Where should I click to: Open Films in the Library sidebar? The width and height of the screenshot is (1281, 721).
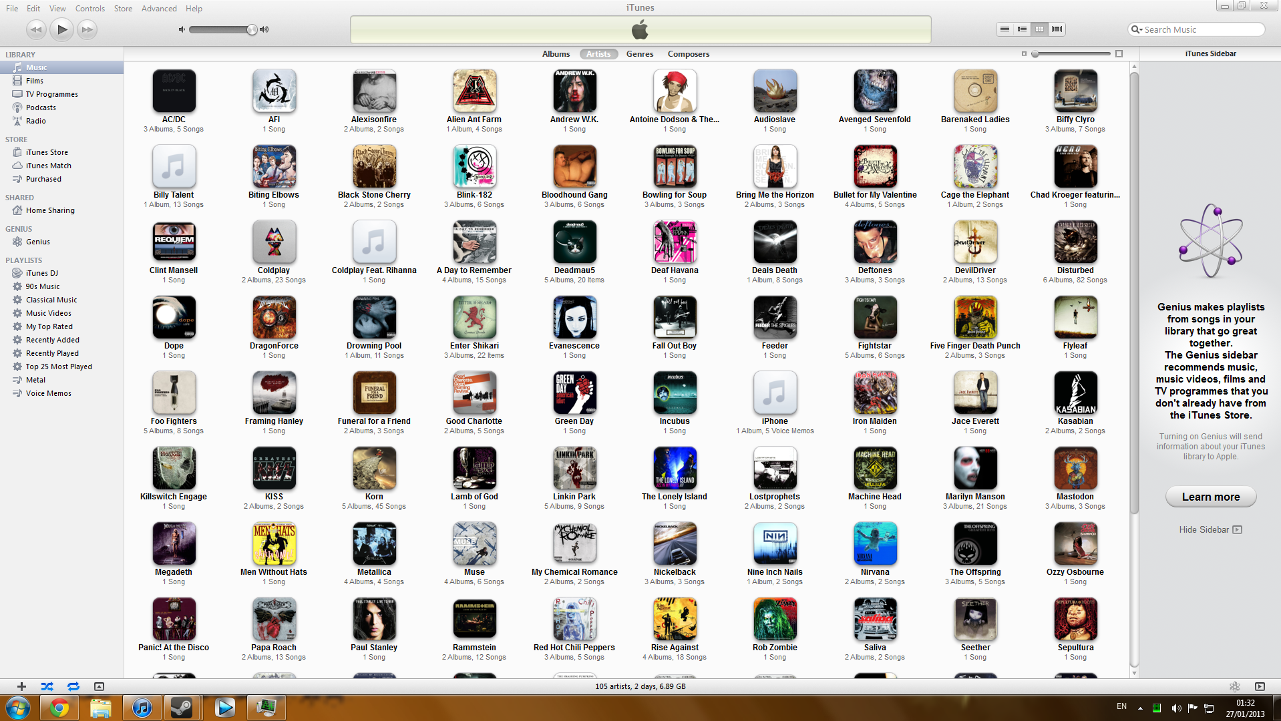(x=61, y=81)
